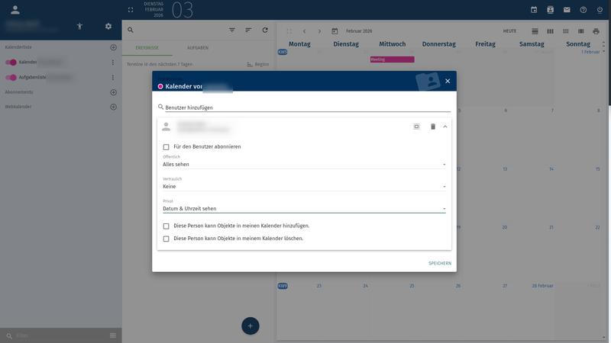
Task: Check 'Für den Benutzer abonnieren'
Action: pos(166,147)
